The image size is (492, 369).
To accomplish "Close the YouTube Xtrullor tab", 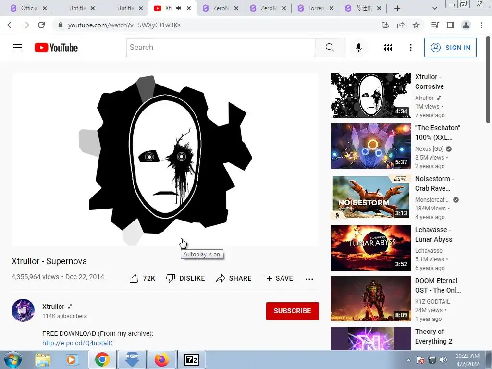I will 188,8.
